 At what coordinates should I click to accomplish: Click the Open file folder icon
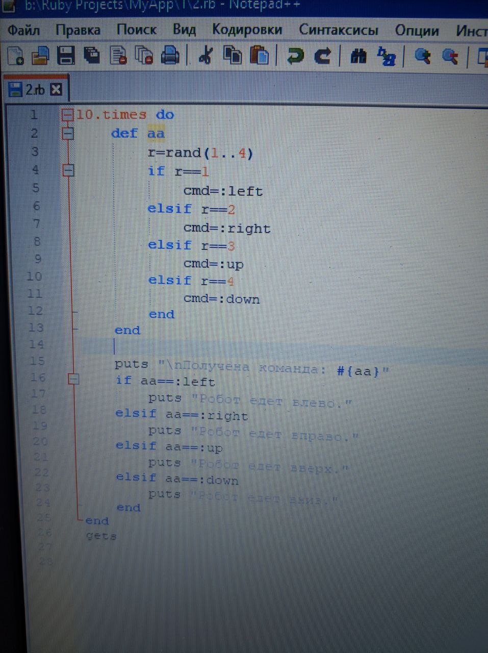40,55
